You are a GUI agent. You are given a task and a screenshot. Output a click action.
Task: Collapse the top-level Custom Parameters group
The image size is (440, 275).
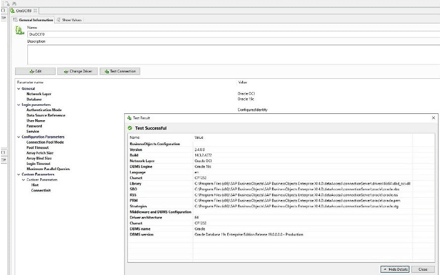(x=19, y=174)
